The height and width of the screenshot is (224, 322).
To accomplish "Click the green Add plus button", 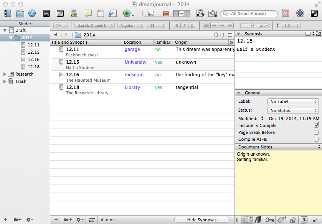I will pos(127,13).
